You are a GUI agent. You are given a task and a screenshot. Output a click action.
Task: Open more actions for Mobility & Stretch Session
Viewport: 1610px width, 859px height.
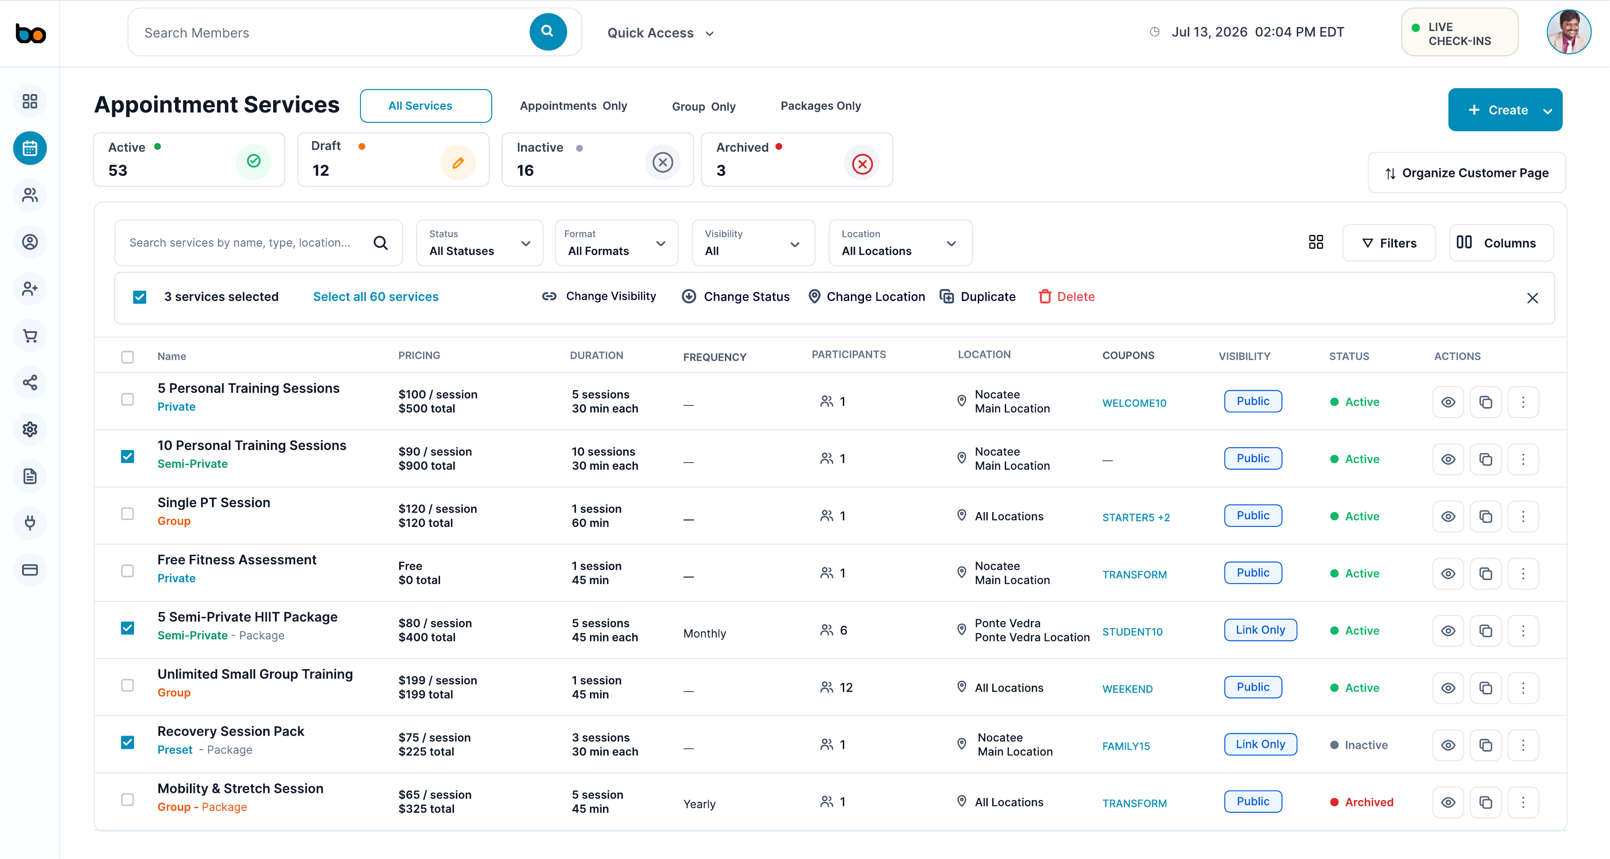click(1523, 802)
